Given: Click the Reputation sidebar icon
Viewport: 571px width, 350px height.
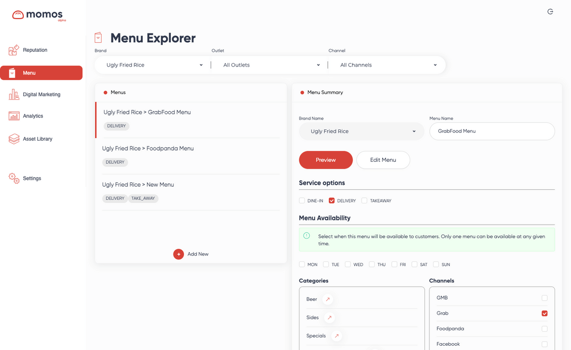Looking at the screenshot, I should [14, 50].
